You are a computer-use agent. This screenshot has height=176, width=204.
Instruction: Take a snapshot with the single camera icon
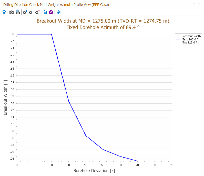tap(12, 12)
